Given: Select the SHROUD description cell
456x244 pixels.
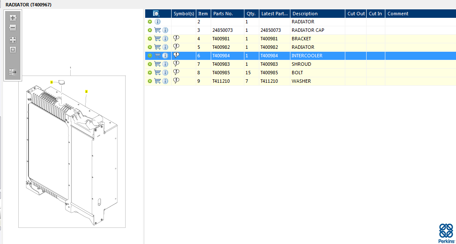Looking at the screenshot, I should tap(317, 64).
